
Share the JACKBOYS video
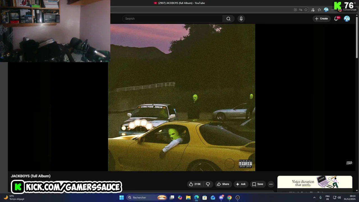click(223, 184)
